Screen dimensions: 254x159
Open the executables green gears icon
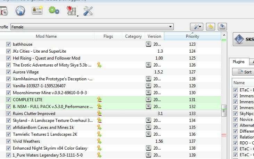[x=54, y=10]
